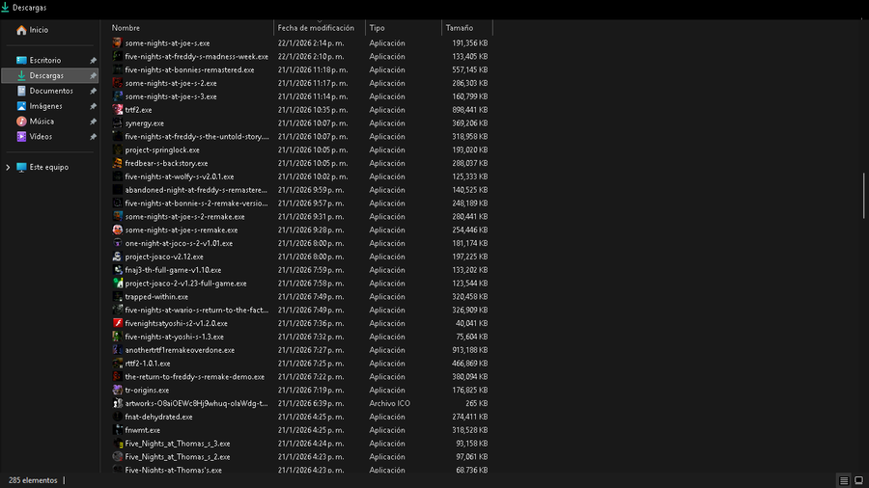
Task: Click the icon of fredbear-s-backstory.exe
Action: point(118,163)
